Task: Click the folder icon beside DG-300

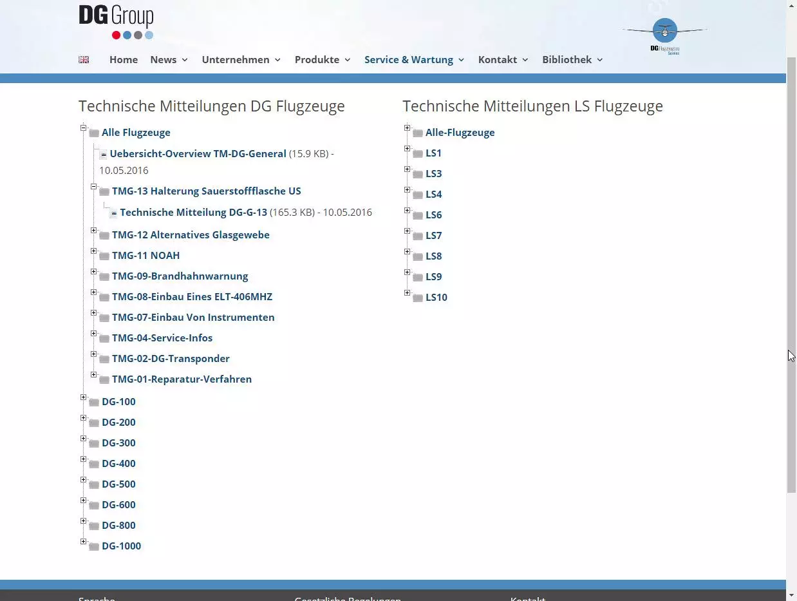Action: [x=94, y=444]
